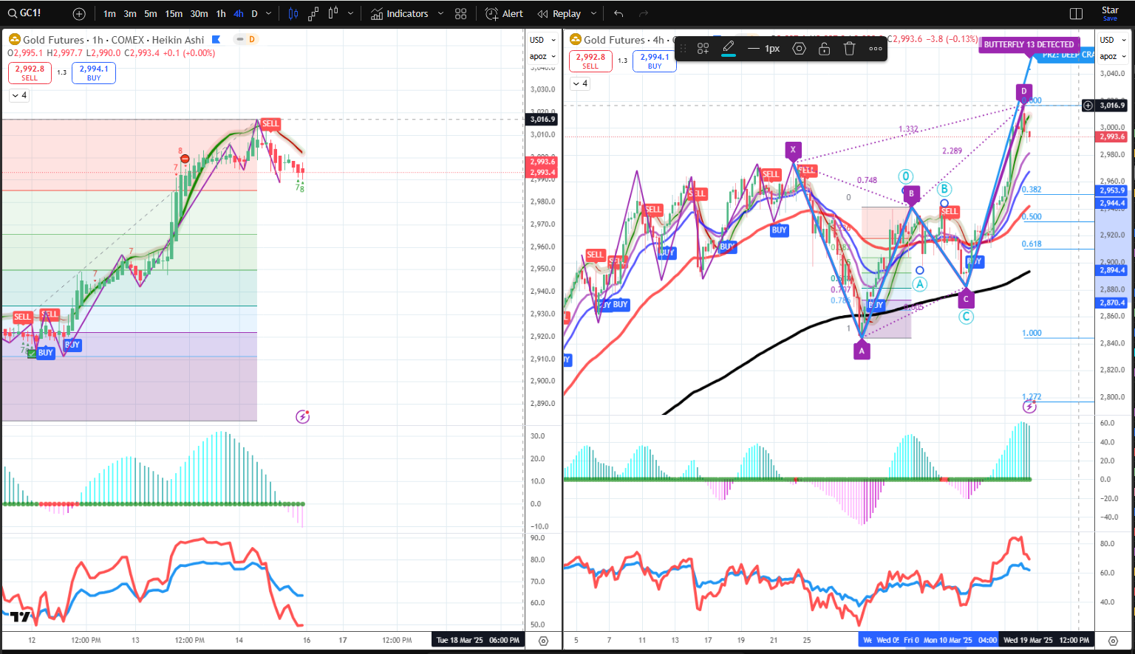
Task: Click the BUTTERFLY 13 DETECTED label
Action: point(1029,44)
